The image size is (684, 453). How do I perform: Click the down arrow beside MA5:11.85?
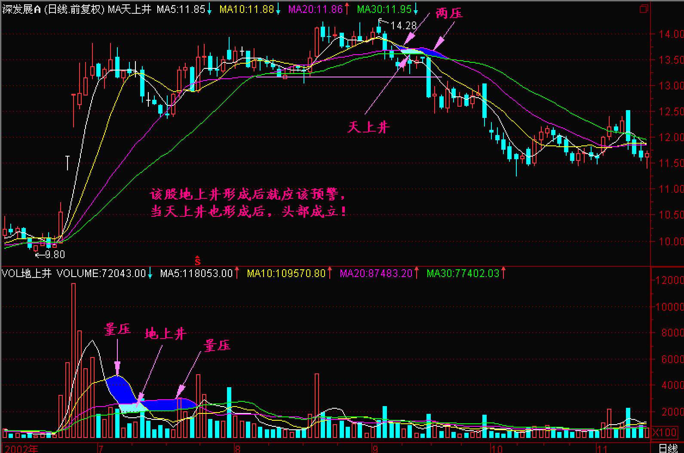pyautogui.click(x=209, y=9)
